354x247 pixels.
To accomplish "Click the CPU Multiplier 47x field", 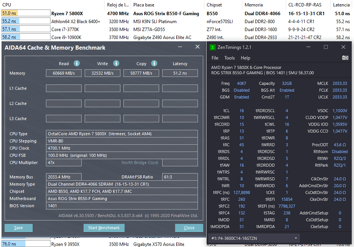I will tap(64, 163).
